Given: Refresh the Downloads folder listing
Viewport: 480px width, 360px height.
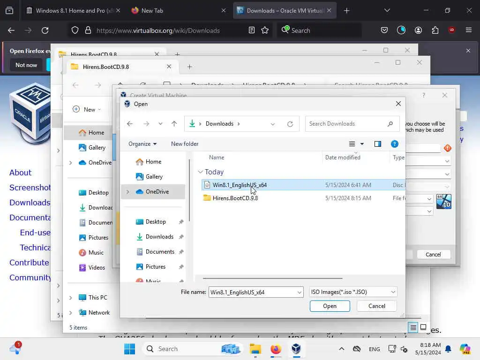Looking at the screenshot, I should click(x=290, y=124).
